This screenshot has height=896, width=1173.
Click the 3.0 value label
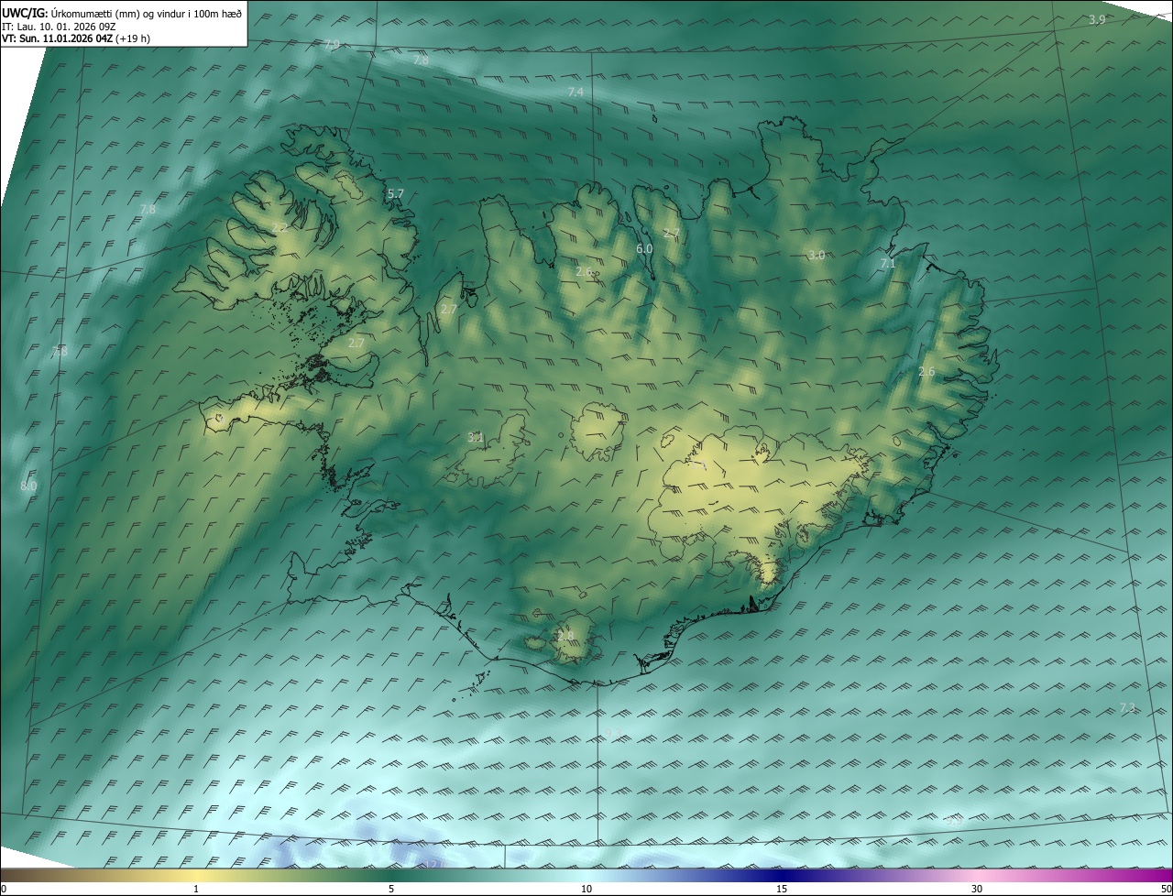817,255
